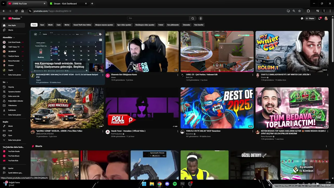Open Oynatma listeleri in sidebar
Image resolution: width=334 pixels, height=188 pixels.
click(13, 92)
